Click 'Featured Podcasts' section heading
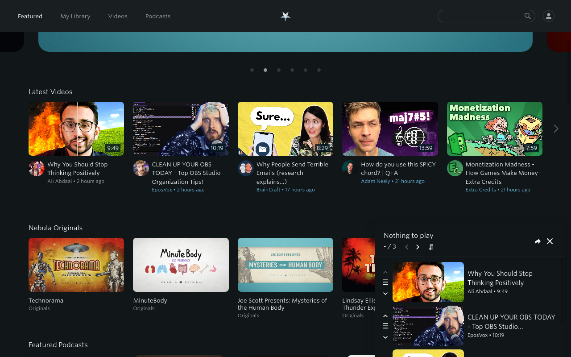Screen dimensions: 571x357 58,345
